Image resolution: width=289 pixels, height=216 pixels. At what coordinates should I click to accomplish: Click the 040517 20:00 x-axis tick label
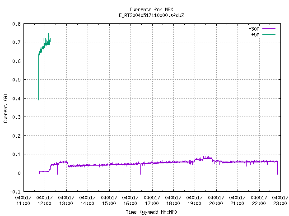pyautogui.click(x=216, y=200)
